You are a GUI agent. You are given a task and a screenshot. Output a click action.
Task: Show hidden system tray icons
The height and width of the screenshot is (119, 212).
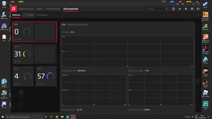click(x=184, y=117)
